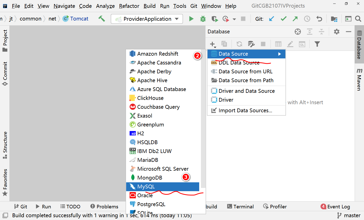Open the Event Log
Image resolution: width=364 pixels, height=220 pixels.
[x=335, y=207]
